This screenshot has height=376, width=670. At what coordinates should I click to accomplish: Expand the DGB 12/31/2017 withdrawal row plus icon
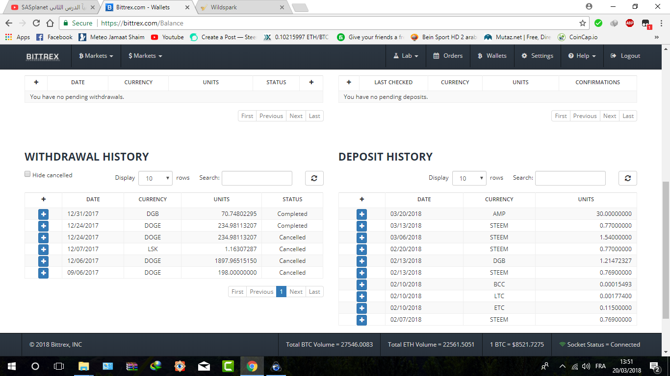[43, 214]
